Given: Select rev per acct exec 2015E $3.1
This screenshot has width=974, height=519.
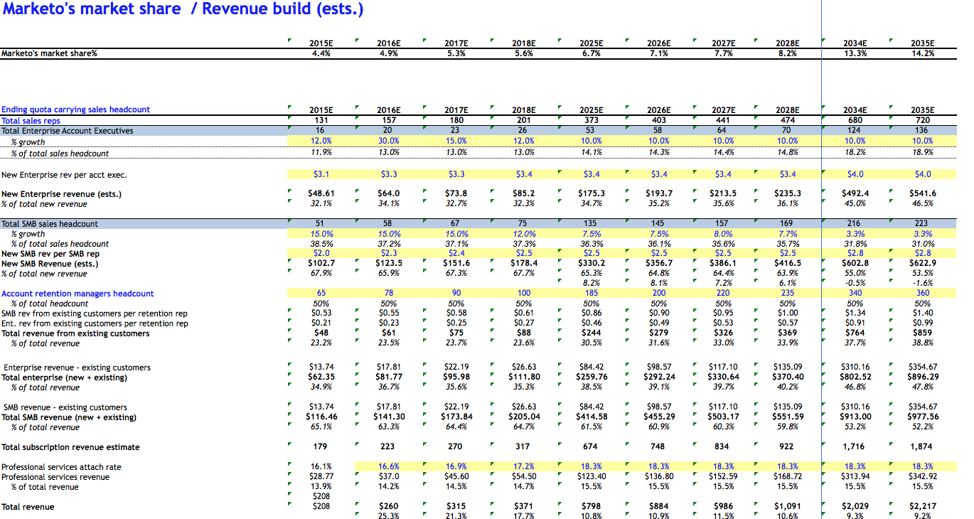Looking at the screenshot, I should point(321,174).
